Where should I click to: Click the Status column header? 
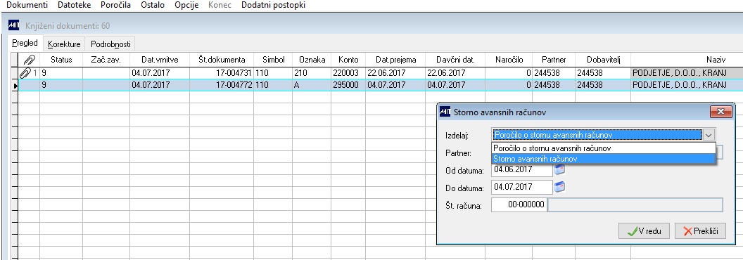(61, 60)
